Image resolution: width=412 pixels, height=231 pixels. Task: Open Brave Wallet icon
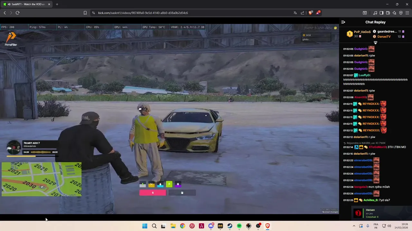click(x=388, y=13)
